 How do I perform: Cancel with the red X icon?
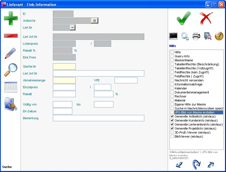click(x=206, y=18)
